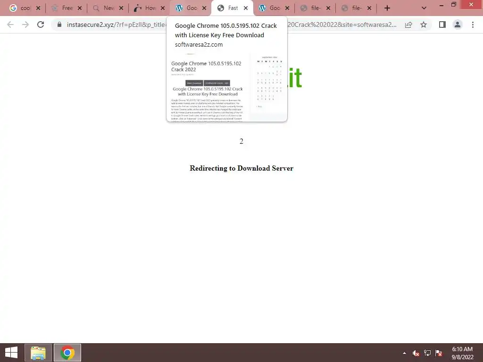
Task: Minimize the Chrome window
Action: 441,5
